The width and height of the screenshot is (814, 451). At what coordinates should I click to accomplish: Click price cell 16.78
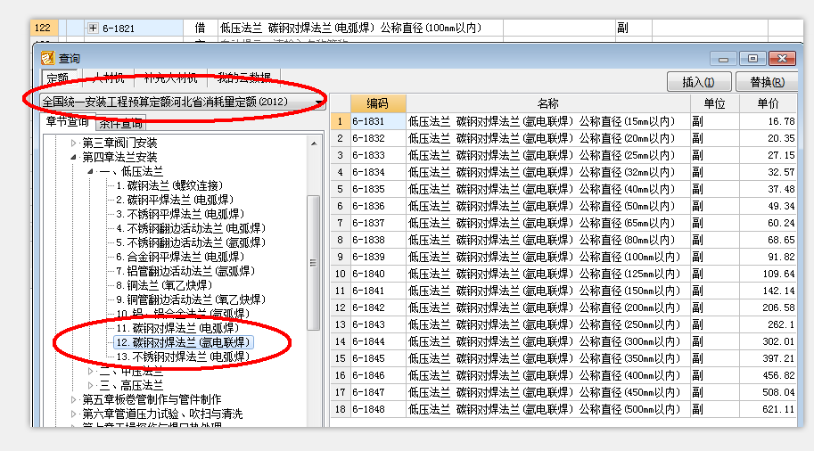[x=768, y=121]
